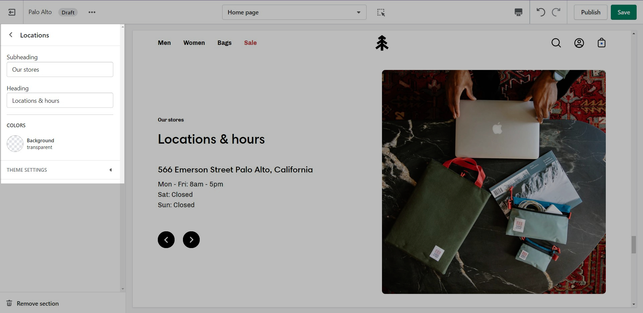This screenshot has width=643, height=313.
Task: Undo the last change
Action: click(540, 12)
